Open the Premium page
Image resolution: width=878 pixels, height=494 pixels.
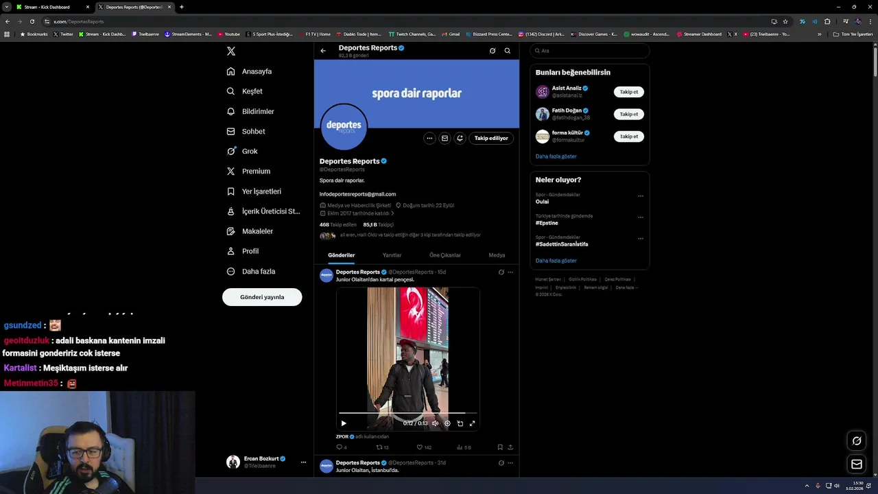pos(248,171)
